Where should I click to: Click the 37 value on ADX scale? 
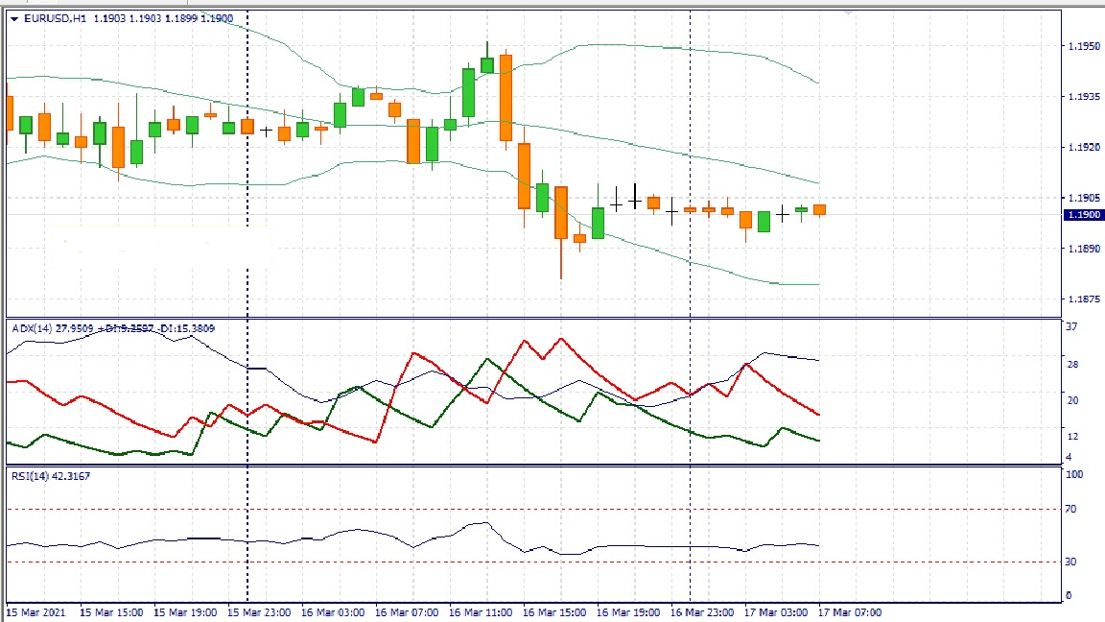tap(1072, 327)
